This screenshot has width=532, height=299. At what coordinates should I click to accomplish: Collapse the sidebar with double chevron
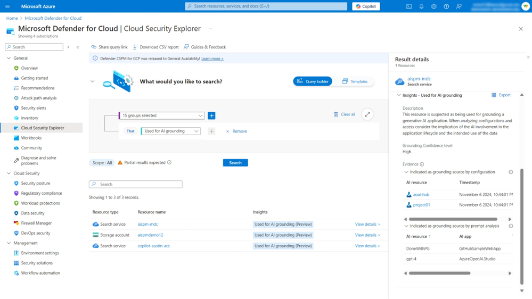click(x=78, y=47)
